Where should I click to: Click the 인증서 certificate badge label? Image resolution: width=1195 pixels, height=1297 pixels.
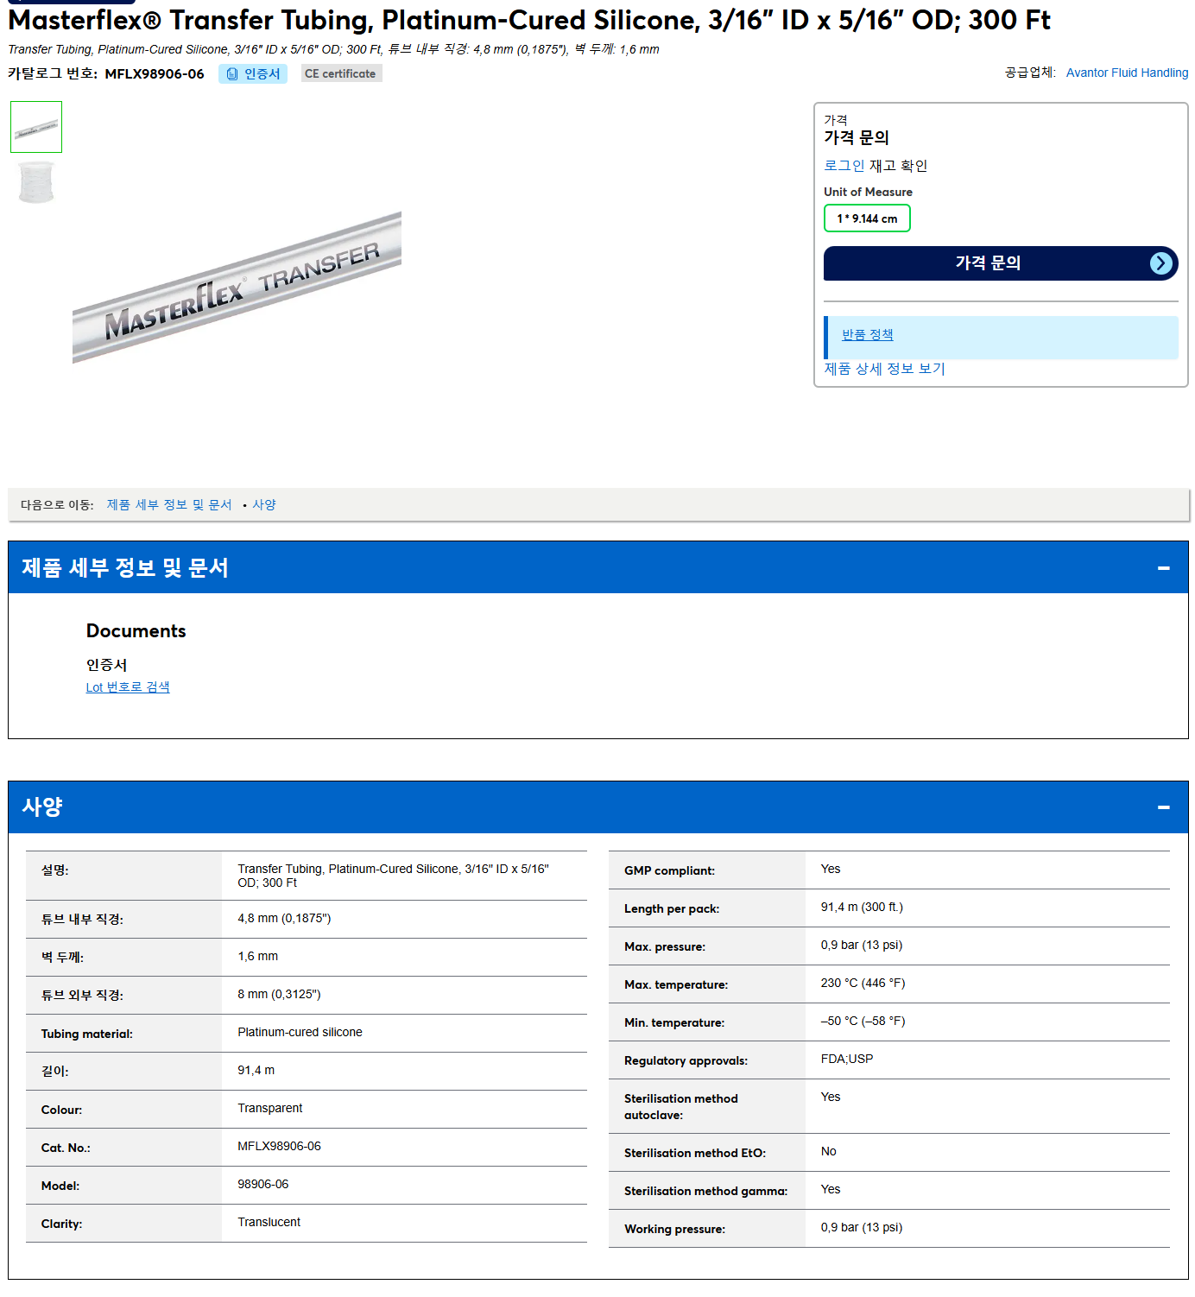click(262, 74)
